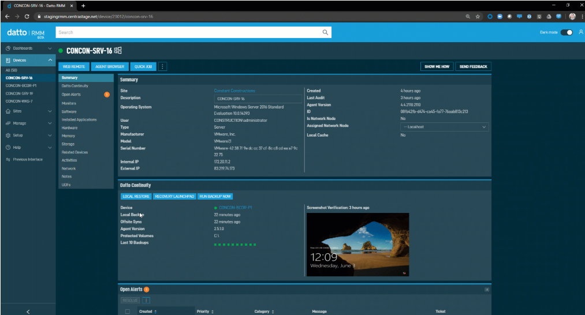This screenshot has width=585, height=315.
Task: Expand the Dashboards menu chevron
Action: click(50, 48)
